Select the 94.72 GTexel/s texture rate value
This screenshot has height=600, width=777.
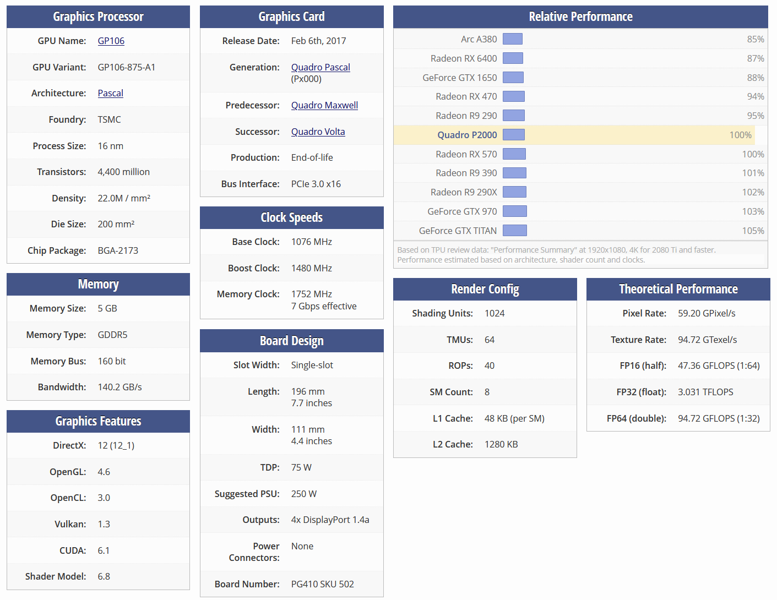[x=707, y=340]
